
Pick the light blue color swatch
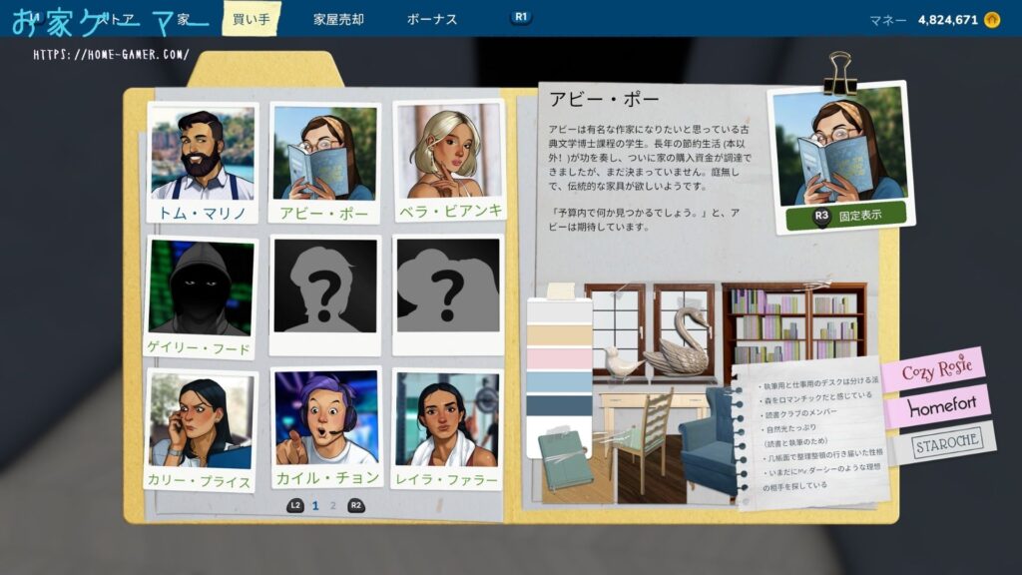coord(559,382)
